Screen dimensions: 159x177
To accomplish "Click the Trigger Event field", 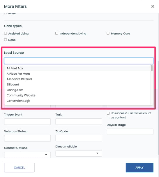I will tap(27, 122).
